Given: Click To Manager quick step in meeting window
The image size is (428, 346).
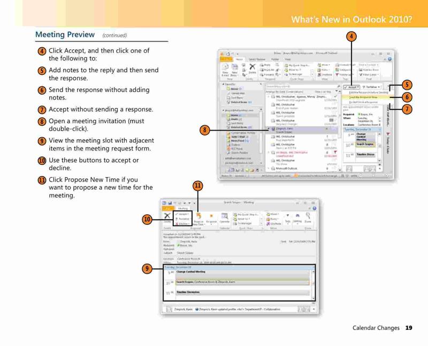Looking at the screenshot, I should coord(243,223).
